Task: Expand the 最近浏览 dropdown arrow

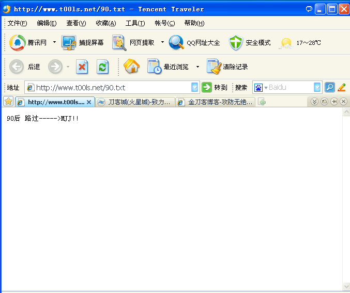Action: [197, 67]
